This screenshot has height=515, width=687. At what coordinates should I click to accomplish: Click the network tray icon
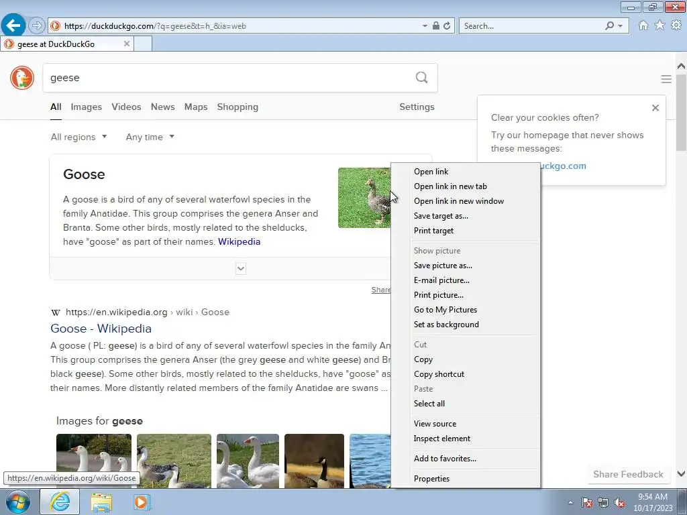coord(603,503)
